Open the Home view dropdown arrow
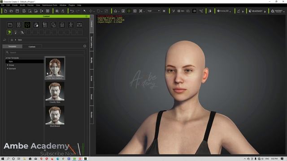Screen dimensions: 287x161 (118, 12)
